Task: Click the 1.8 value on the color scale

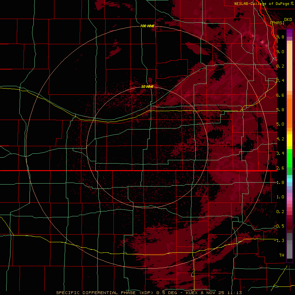Action: coord(280,183)
